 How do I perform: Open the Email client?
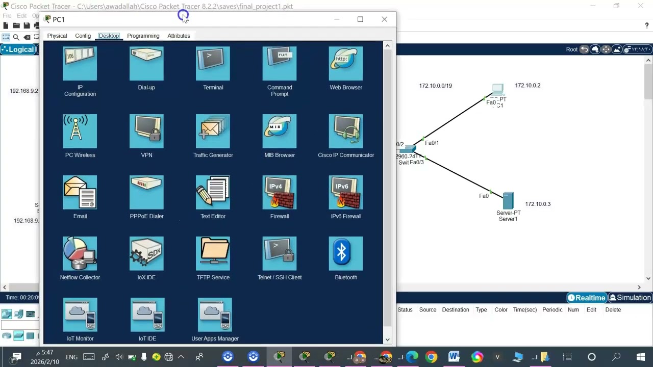pos(80,192)
